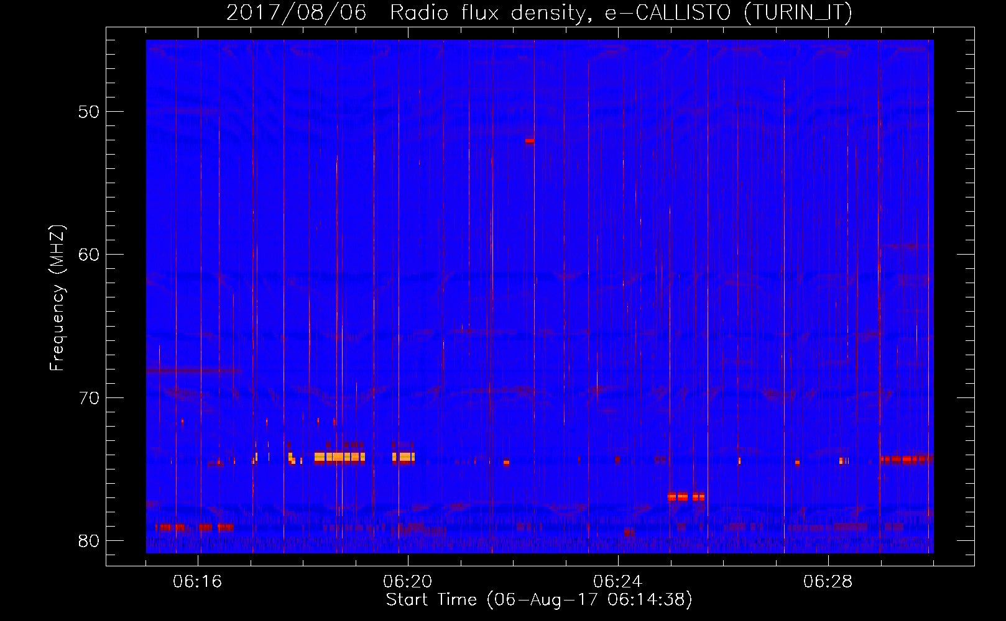Click the red-orange burst near 77 MHz after 06:25
The width and height of the screenshot is (1006, 621).
(x=686, y=497)
